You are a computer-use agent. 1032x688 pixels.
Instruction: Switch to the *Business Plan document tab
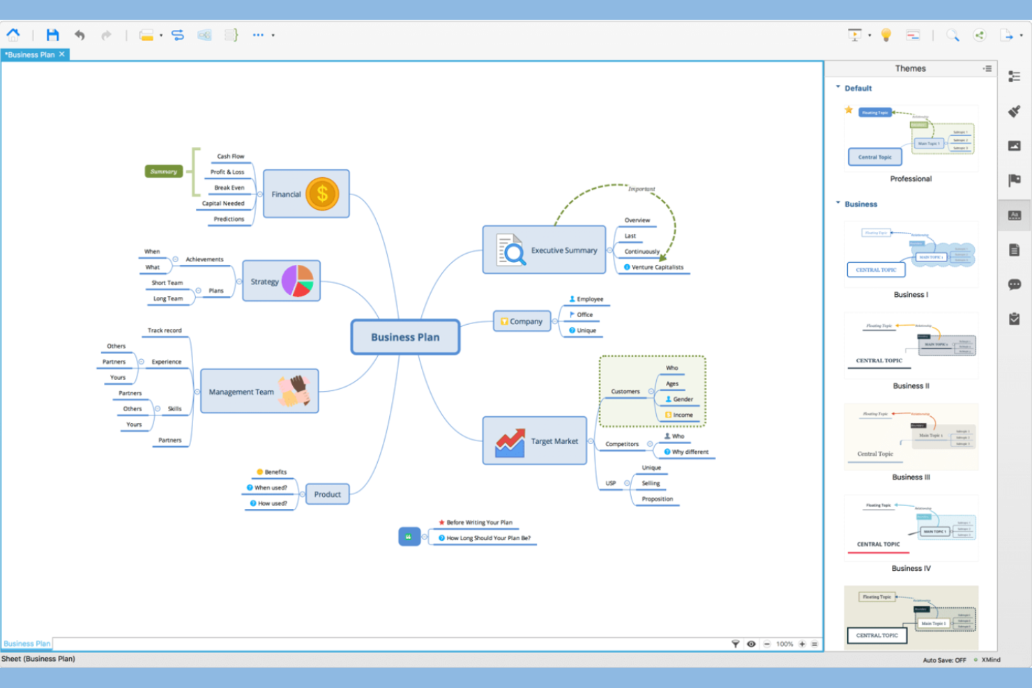(x=30, y=54)
